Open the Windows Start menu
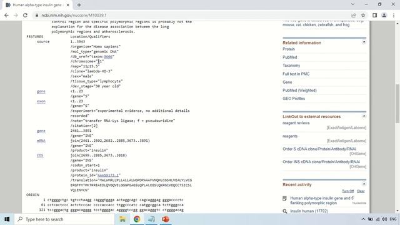 (x=7, y=219)
